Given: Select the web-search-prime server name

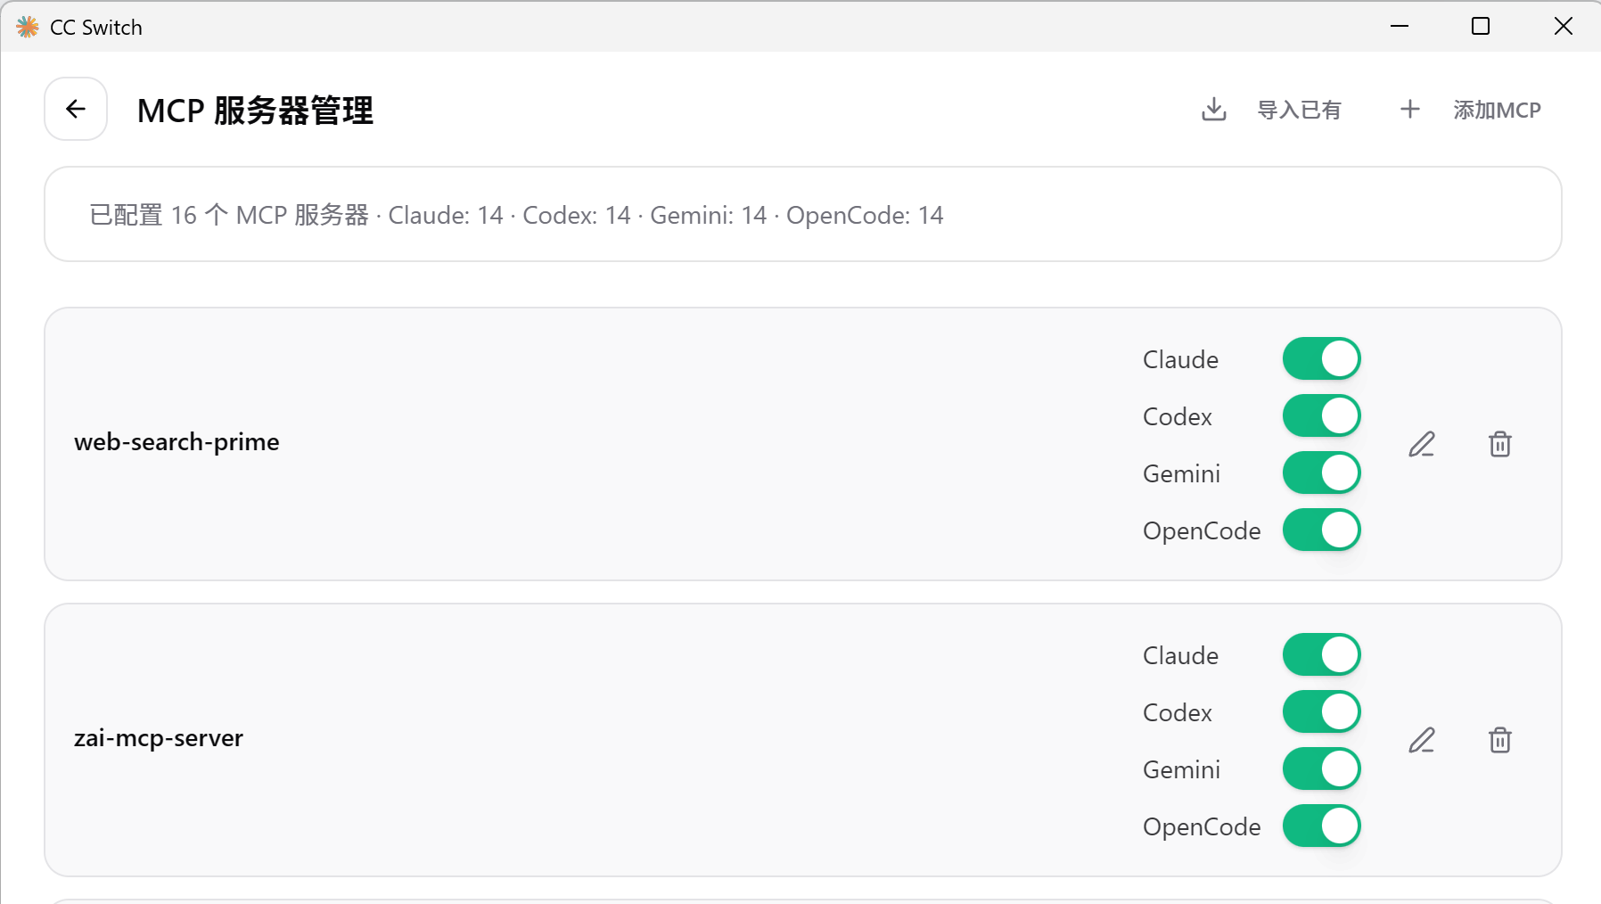Looking at the screenshot, I should coord(177,442).
